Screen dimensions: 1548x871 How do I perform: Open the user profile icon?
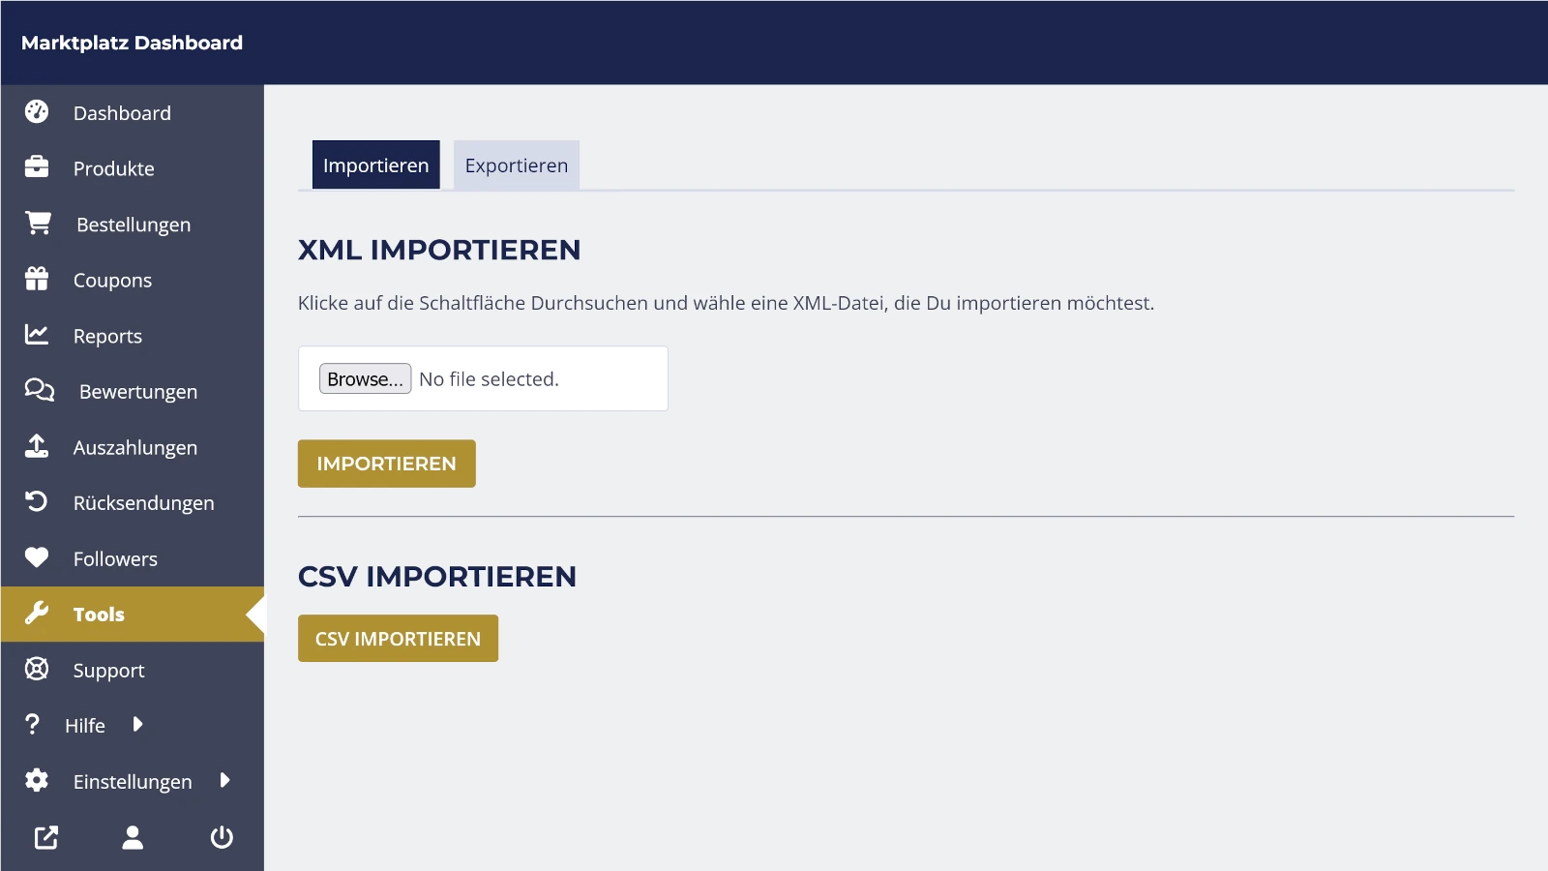[x=133, y=837]
